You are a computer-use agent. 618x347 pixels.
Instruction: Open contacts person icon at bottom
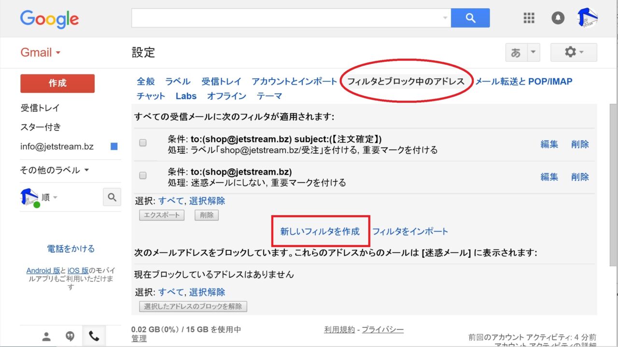(x=46, y=337)
